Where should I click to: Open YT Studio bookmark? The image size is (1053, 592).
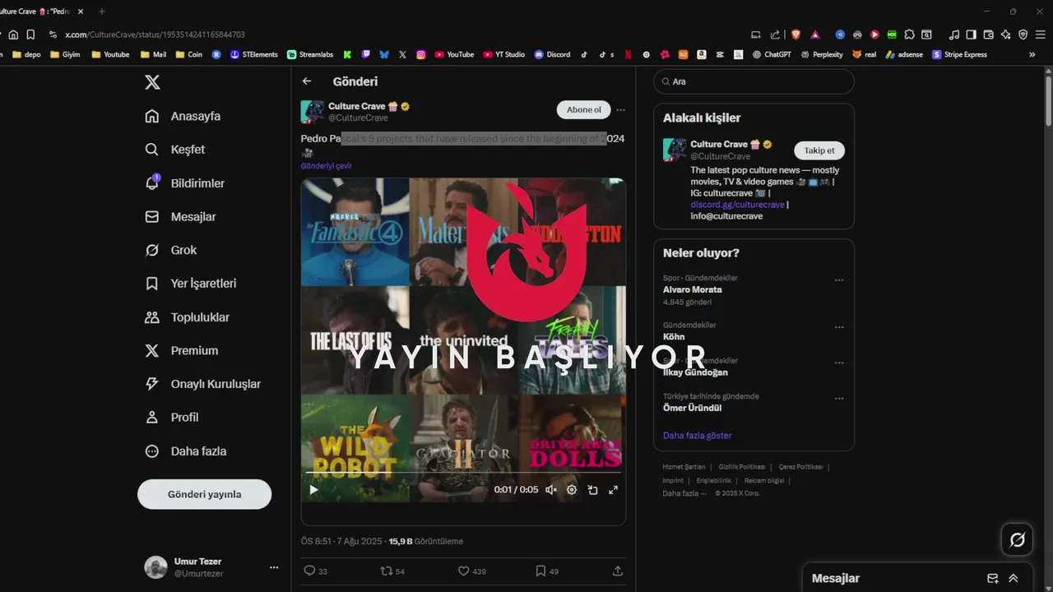coord(503,54)
